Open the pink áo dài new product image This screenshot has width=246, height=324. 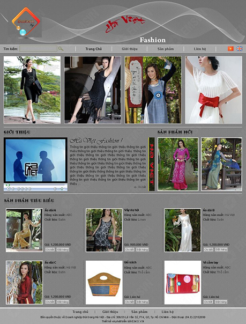[x=178, y=164]
